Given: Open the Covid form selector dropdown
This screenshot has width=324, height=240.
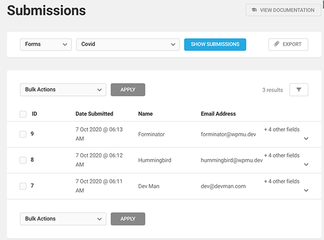Looking at the screenshot, I should [128, 44].
